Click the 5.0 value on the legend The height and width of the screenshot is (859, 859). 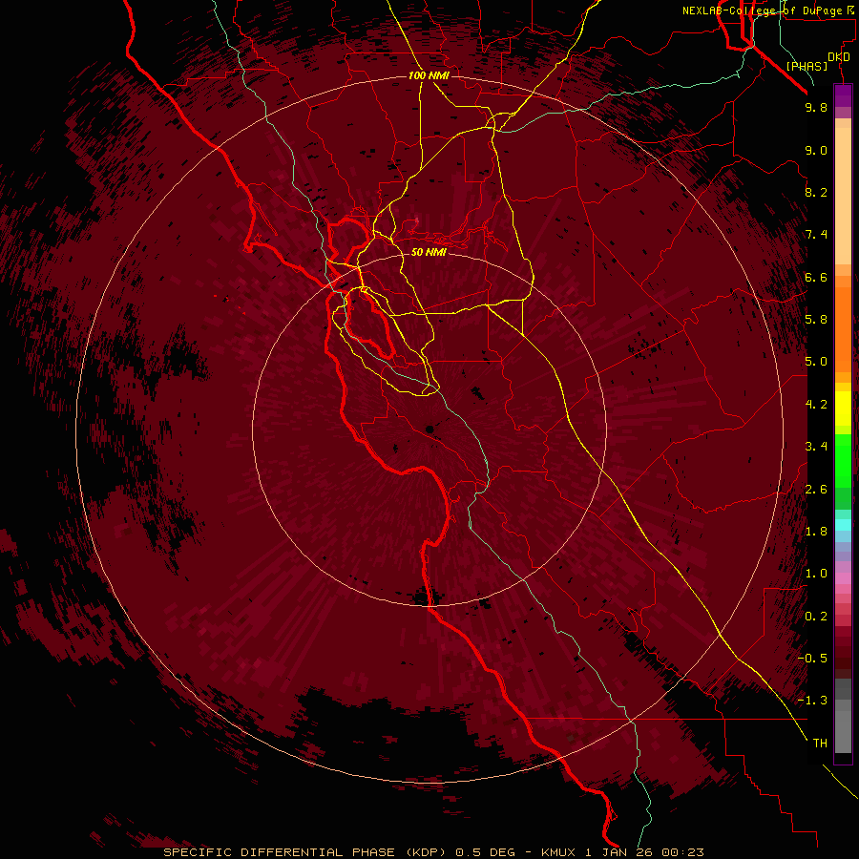point(816,362)
